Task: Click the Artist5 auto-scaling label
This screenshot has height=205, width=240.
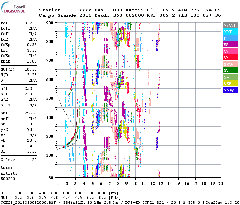Action: pyautogui.click(x=9, y=174)
